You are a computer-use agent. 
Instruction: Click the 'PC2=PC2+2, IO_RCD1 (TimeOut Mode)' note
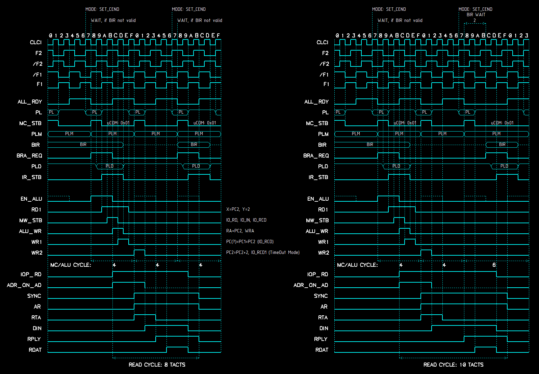pos(262,253)
